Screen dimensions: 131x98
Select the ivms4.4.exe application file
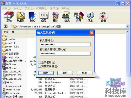coord(11,89)
